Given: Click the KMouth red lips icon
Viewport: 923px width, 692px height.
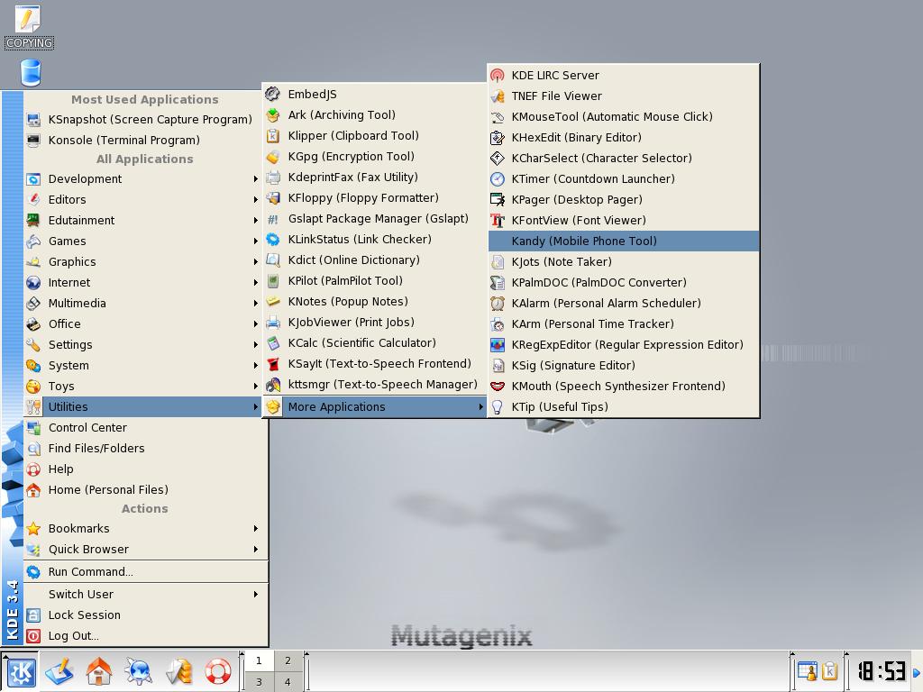Looking at the screenshot, I should [x=498, y=386].
